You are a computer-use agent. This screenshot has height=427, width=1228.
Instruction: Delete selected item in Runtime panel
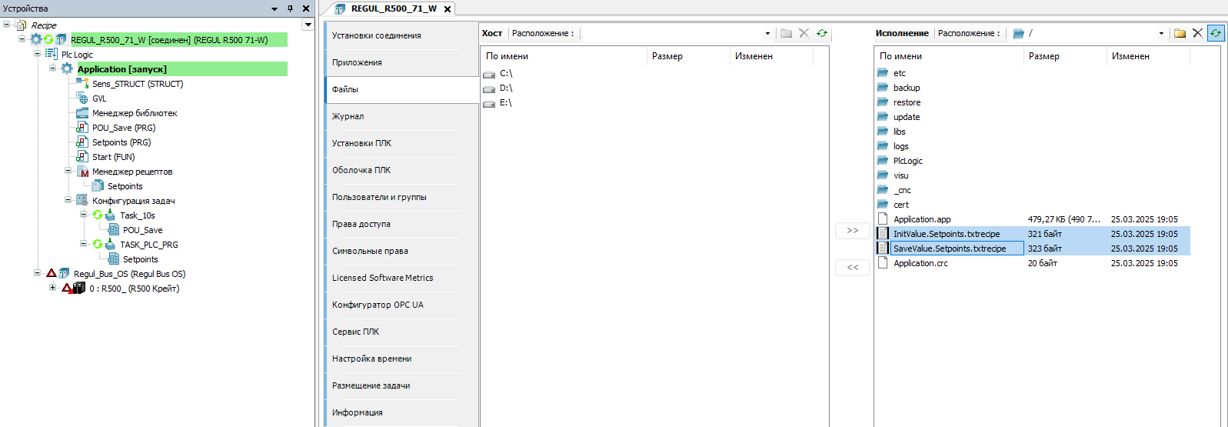pos(1197,33)
